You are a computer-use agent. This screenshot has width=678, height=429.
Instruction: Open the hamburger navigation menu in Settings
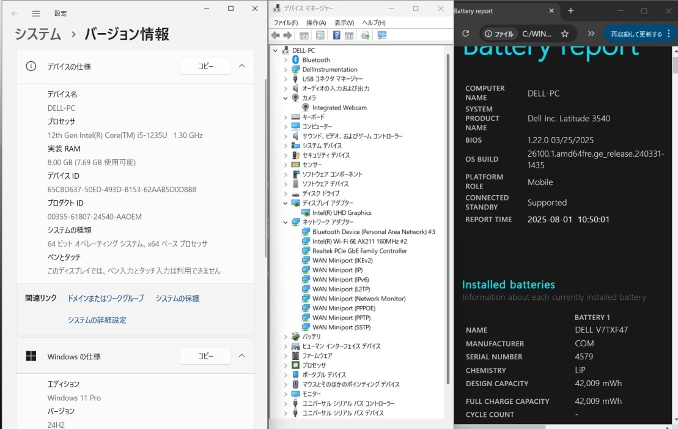click(x=36, y=13)
